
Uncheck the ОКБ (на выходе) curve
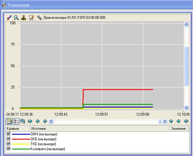8,138
